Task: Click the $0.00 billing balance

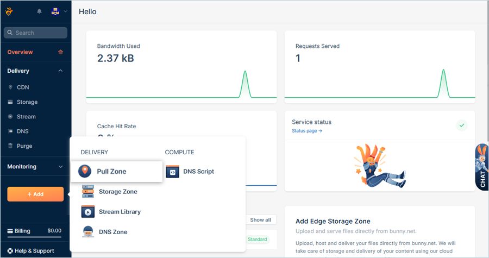Action: 54,231
